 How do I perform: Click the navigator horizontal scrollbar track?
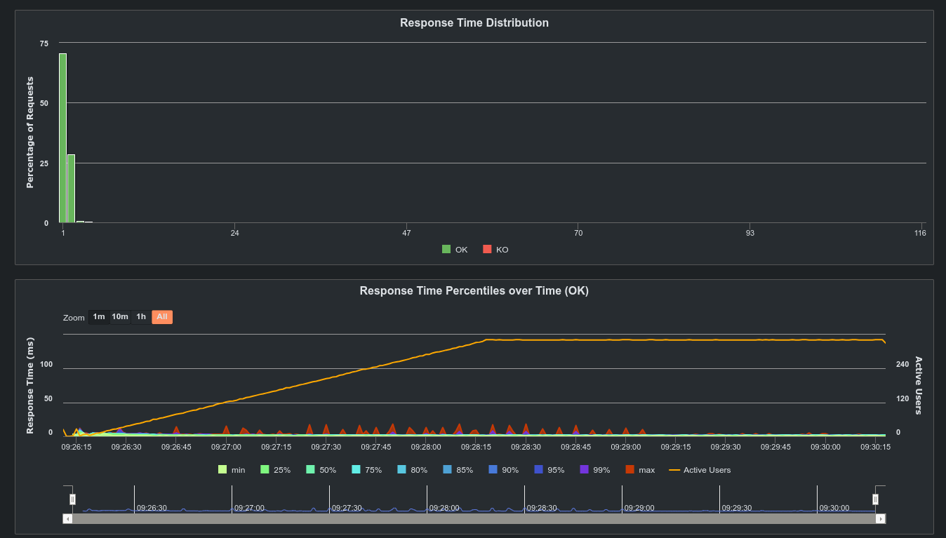click(x=474, y=518)
